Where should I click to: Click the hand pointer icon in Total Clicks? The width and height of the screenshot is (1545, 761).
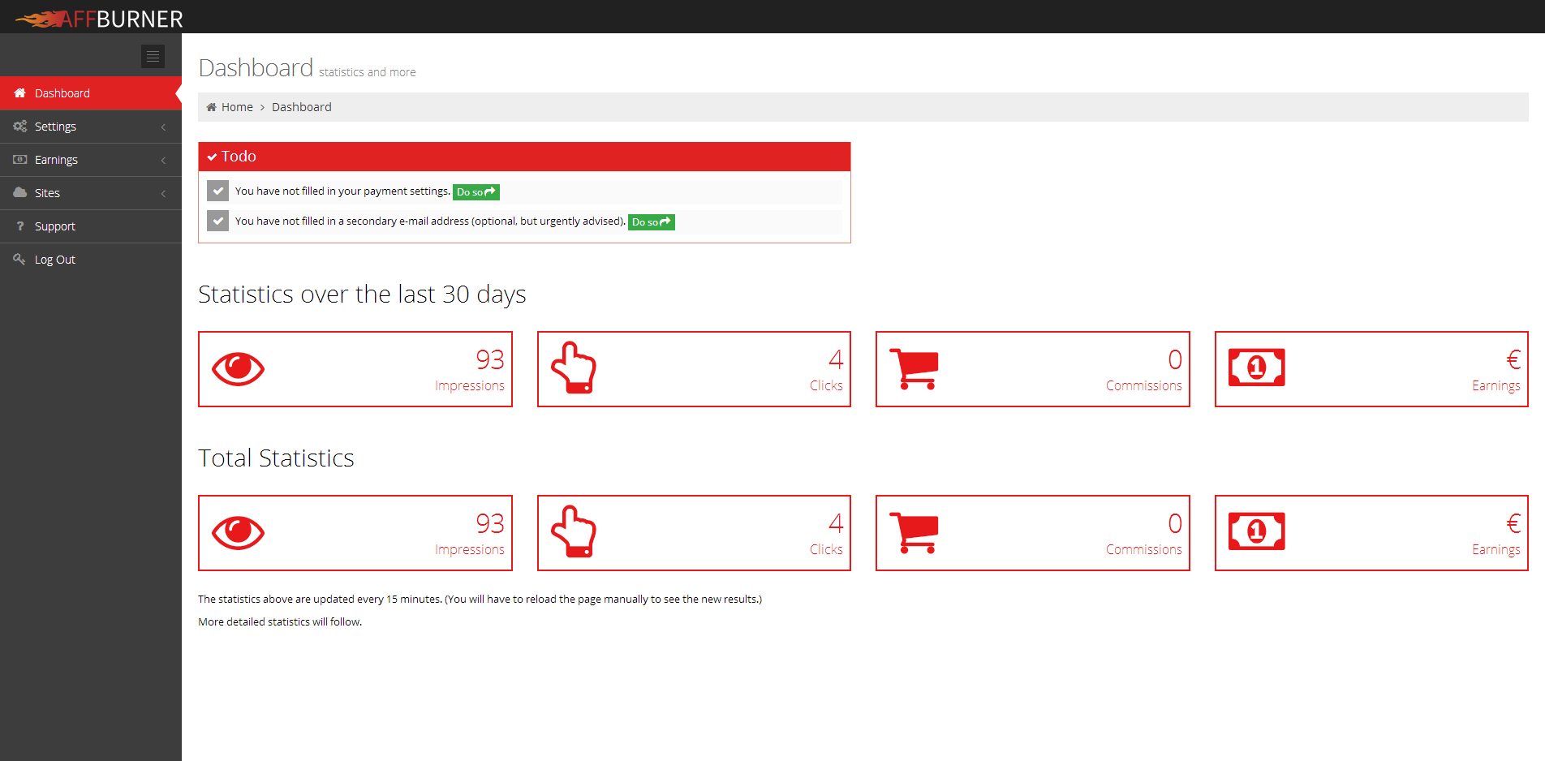pyautogui.click(x=574, y=531)
